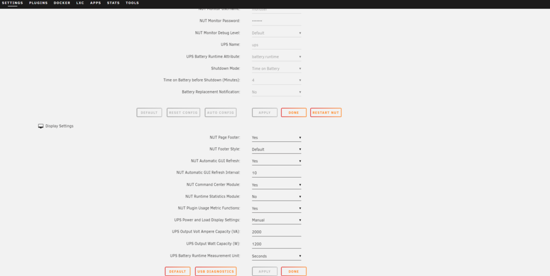This screenshot has height=276, width=550.
Task: Open the Shutdown Mode dropdown
Action: coord(277,68)
